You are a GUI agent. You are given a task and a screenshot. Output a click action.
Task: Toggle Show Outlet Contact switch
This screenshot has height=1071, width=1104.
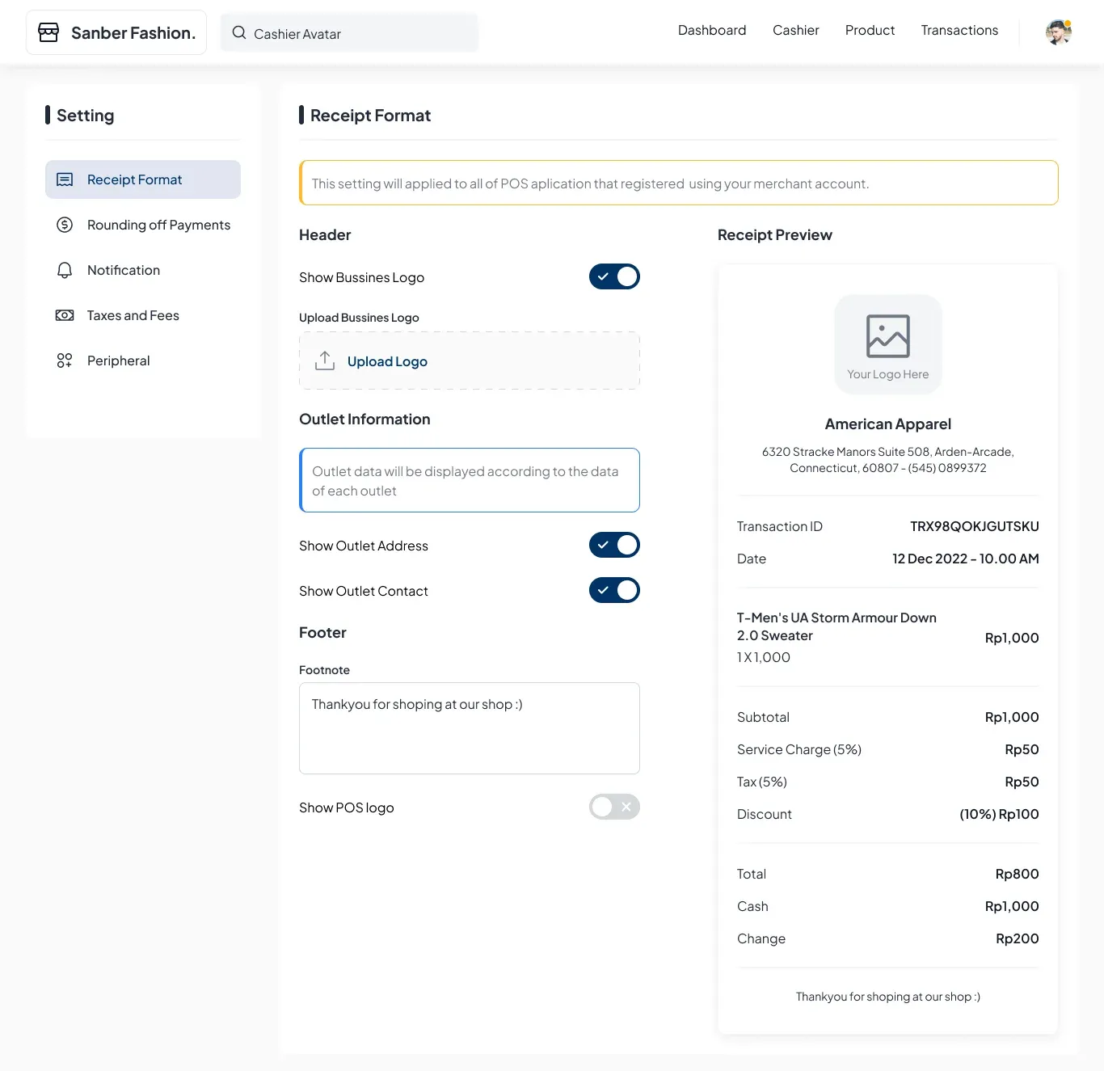click(614, 590)
